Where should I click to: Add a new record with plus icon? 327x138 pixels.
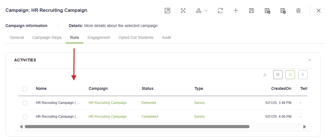236,11
